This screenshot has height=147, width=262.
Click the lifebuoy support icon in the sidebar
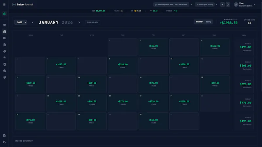5,71
